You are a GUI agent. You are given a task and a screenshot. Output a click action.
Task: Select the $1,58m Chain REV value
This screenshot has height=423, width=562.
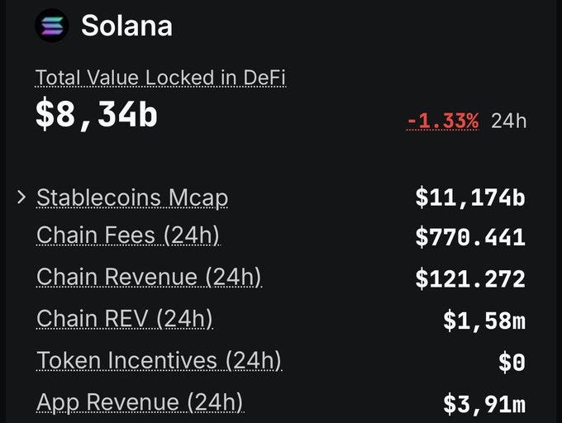click(x=484, y=321)
